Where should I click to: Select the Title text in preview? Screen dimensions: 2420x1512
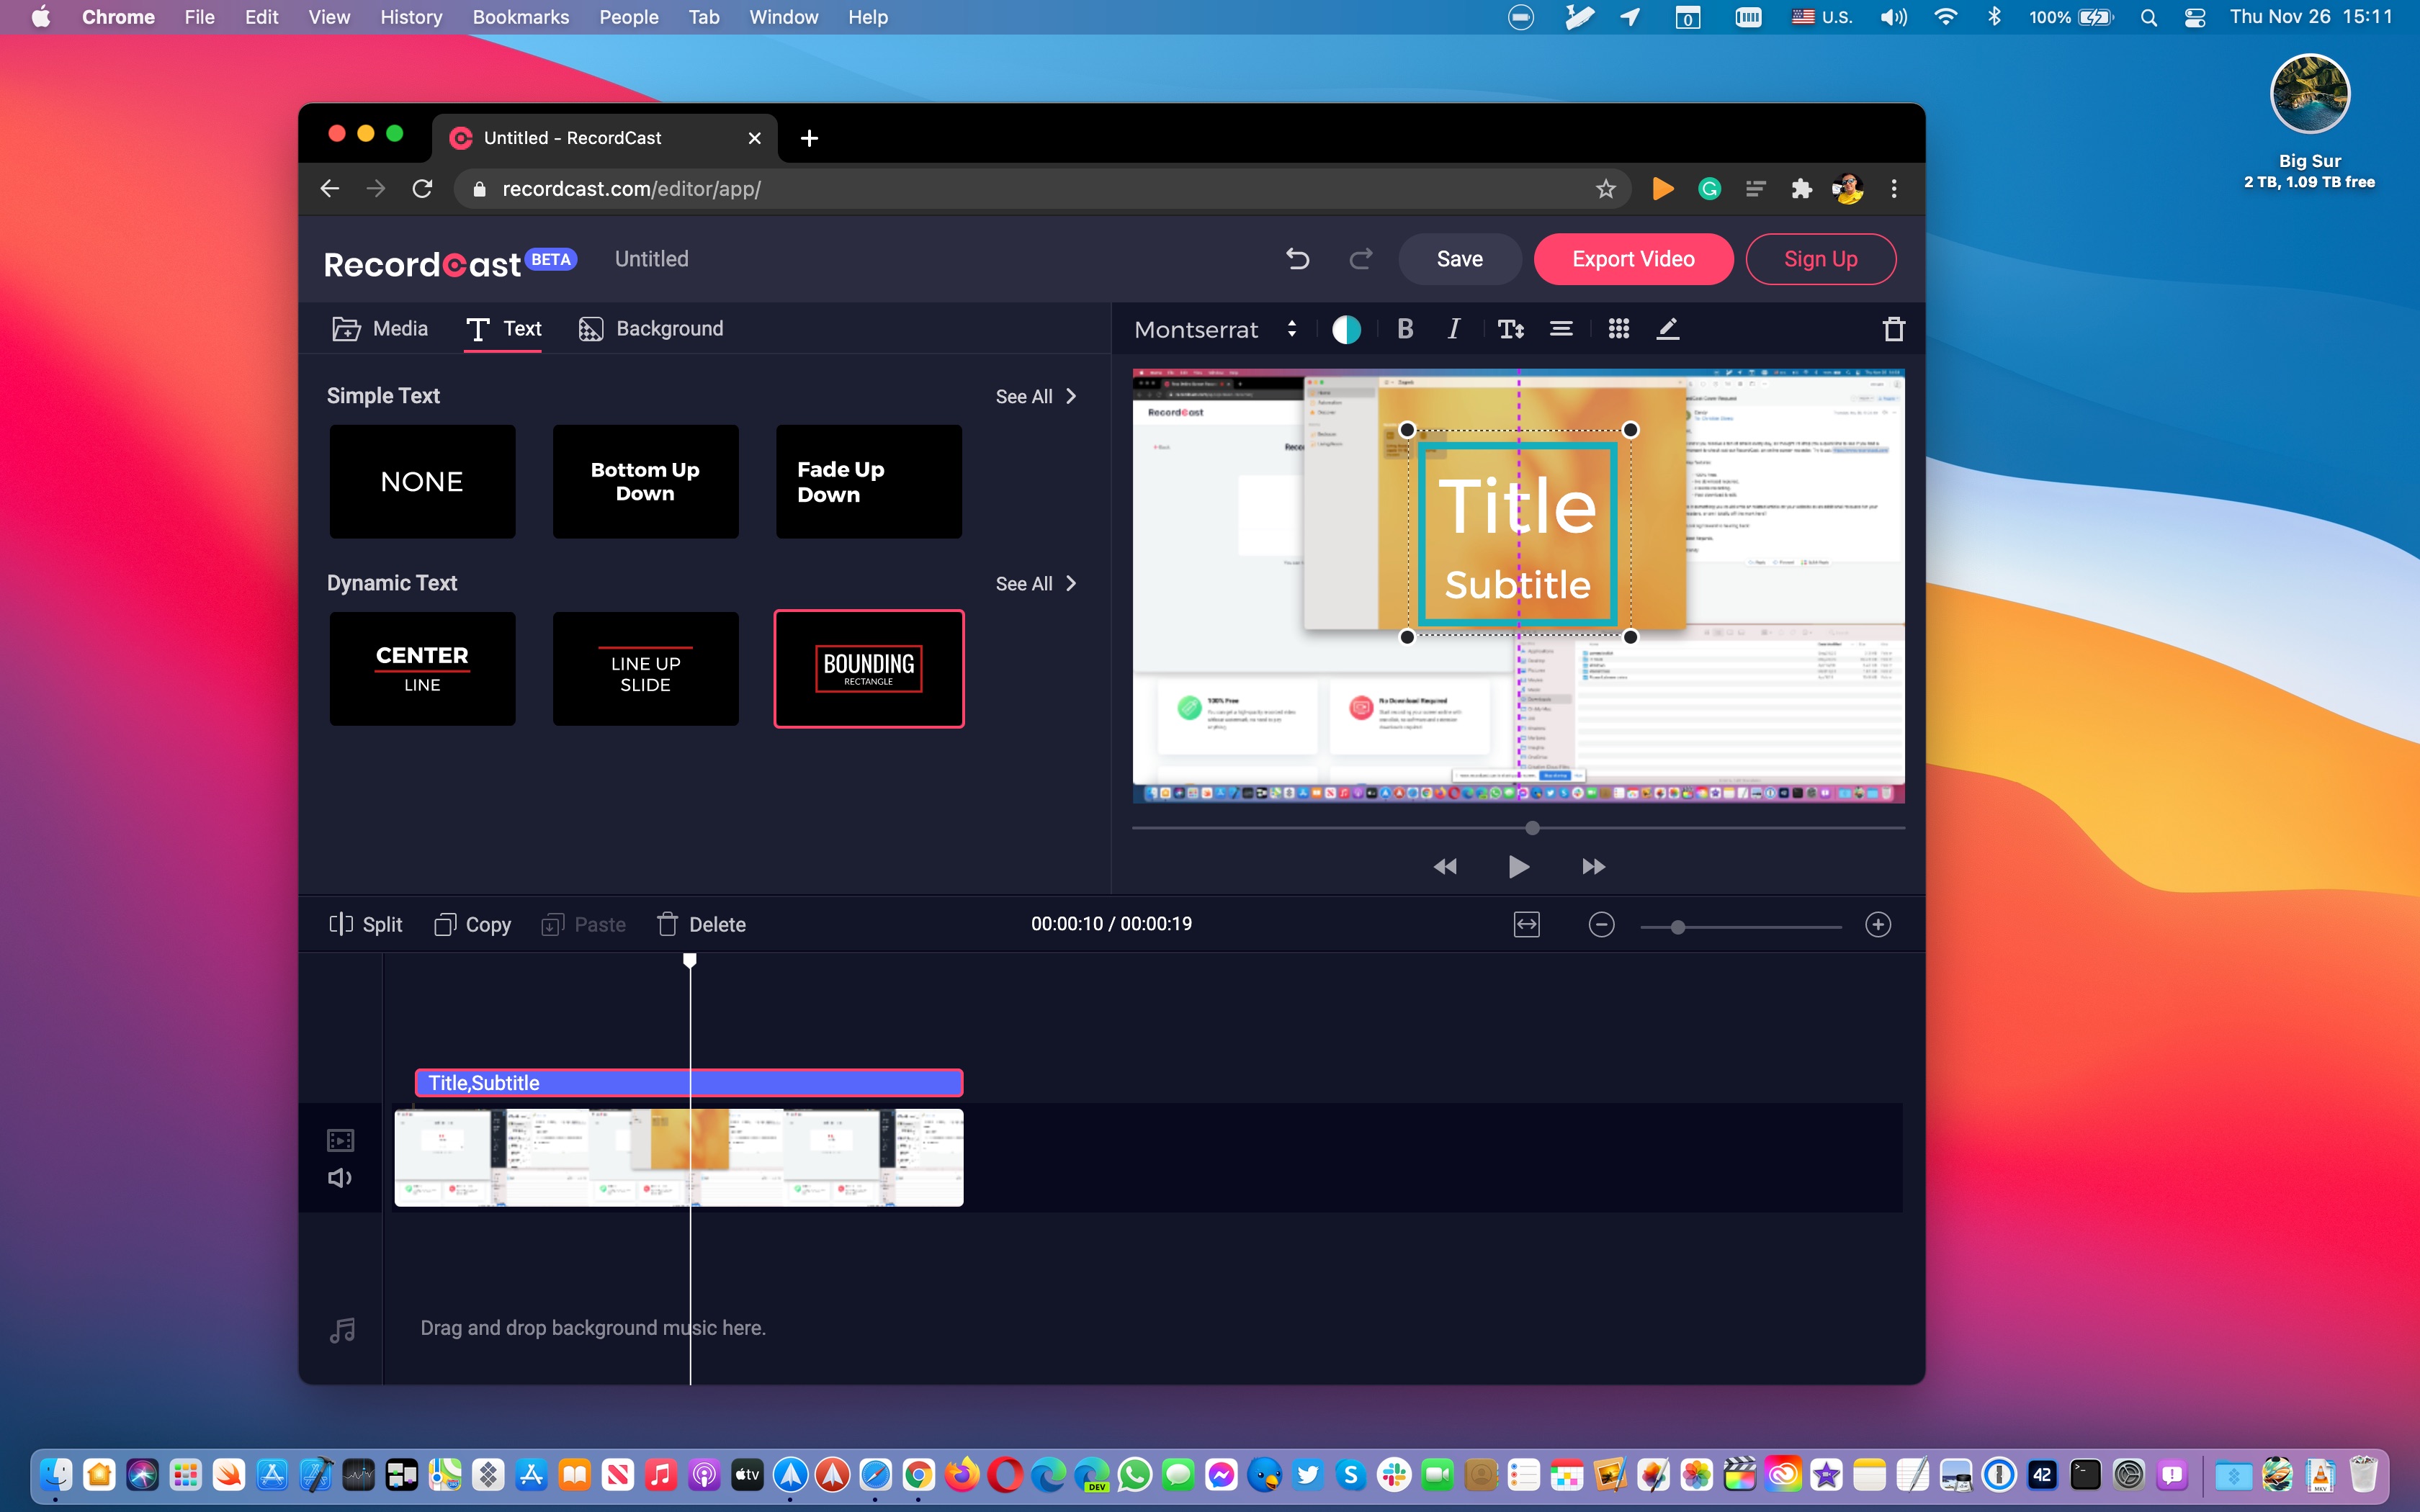coord(1517,507)
